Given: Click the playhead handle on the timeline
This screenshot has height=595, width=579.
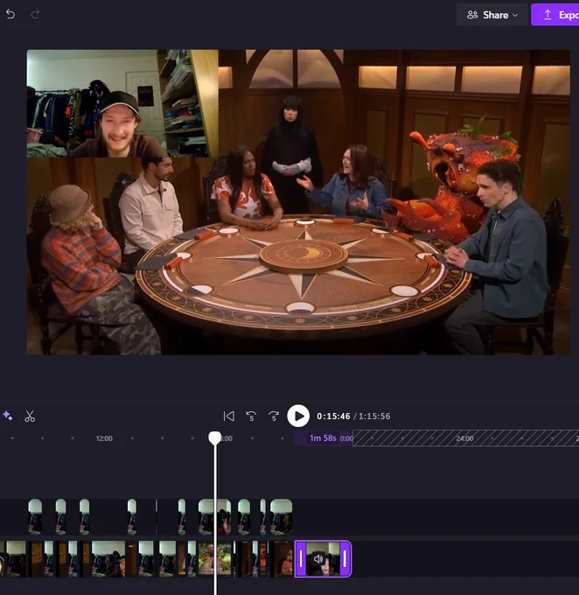Looking at the screenshot, I should click(215, 437).
